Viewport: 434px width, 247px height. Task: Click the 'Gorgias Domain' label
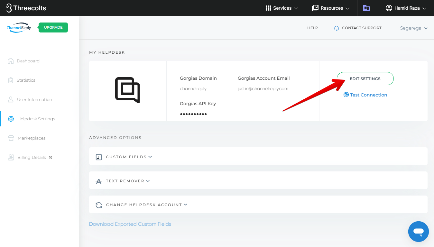198,78
